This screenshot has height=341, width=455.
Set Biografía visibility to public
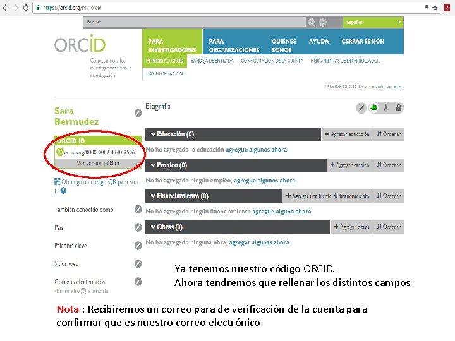pyautogui.click(x=373, y=107)
